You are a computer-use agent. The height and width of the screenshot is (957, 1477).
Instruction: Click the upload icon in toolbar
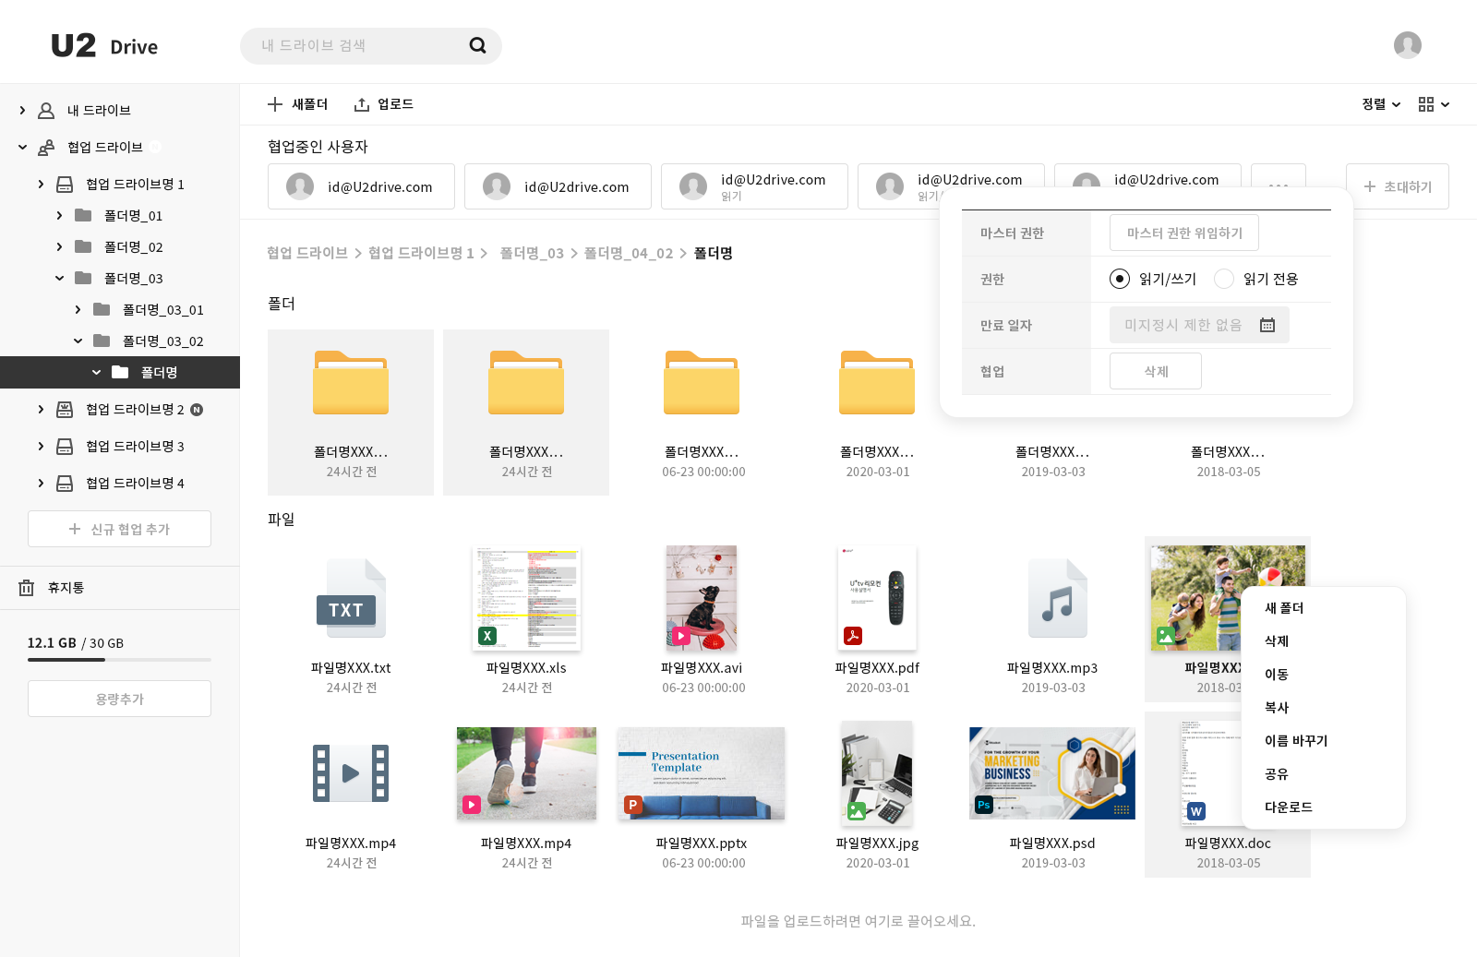pos(362,104)
